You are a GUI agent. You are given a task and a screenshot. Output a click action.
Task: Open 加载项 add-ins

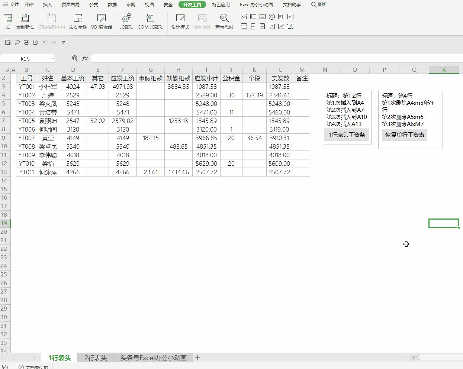click(x=126, y=21)
